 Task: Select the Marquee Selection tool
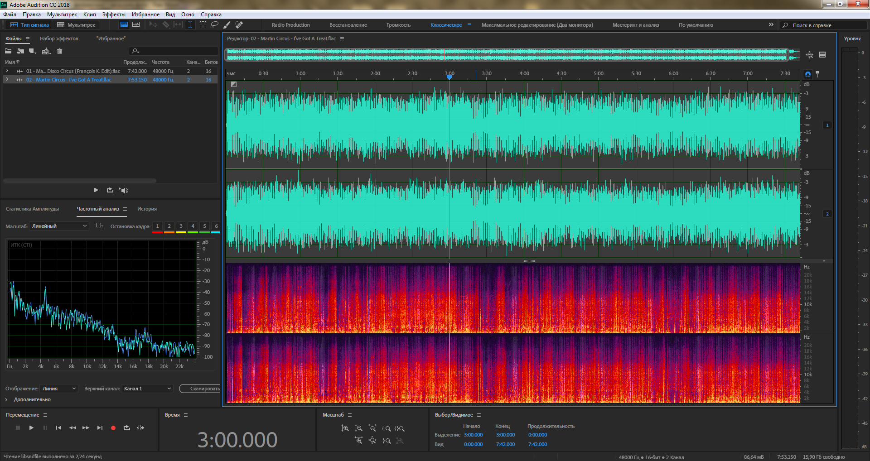(x=203, y=25)
